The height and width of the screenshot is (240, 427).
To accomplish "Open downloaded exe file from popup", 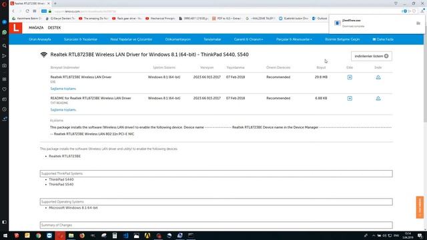I will [x=352, y=21].
